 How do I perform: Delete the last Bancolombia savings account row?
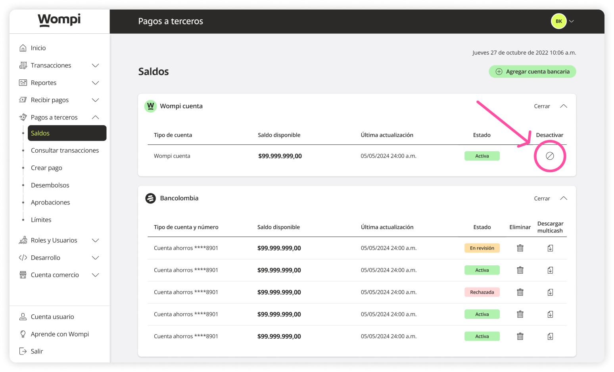(x=520, y=336)
